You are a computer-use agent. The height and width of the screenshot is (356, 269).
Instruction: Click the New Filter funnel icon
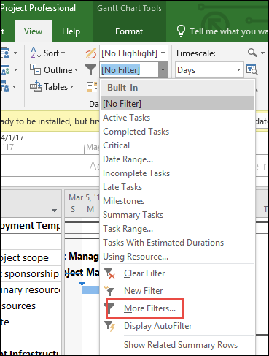(x=109, y=291)
